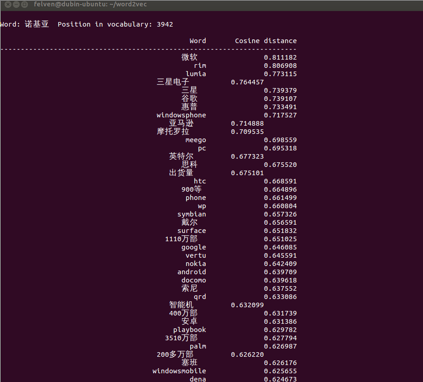
Task: Select the word 3510万部
Action: tap(181, 338)
